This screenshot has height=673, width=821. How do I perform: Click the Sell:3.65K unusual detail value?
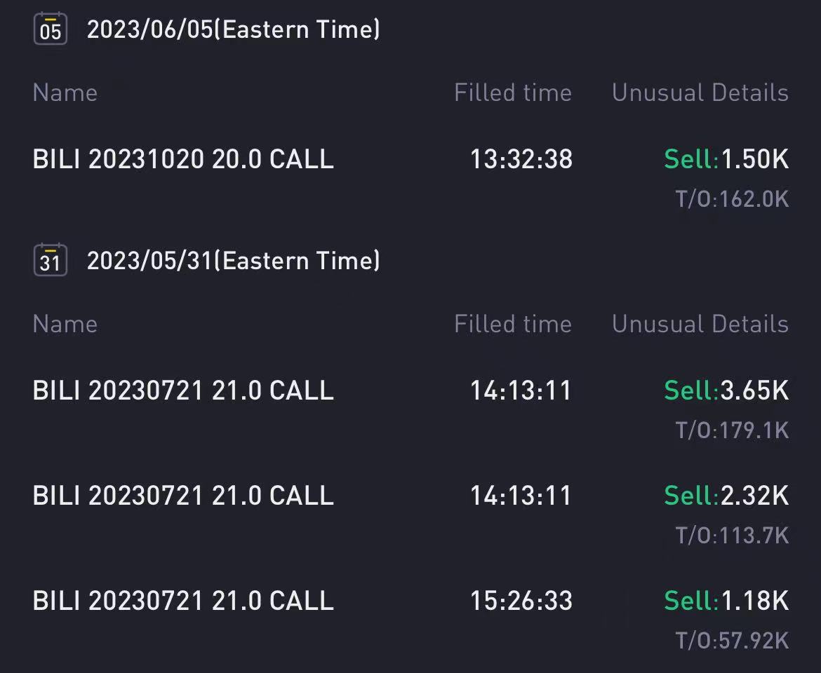[x=726, y=390]
